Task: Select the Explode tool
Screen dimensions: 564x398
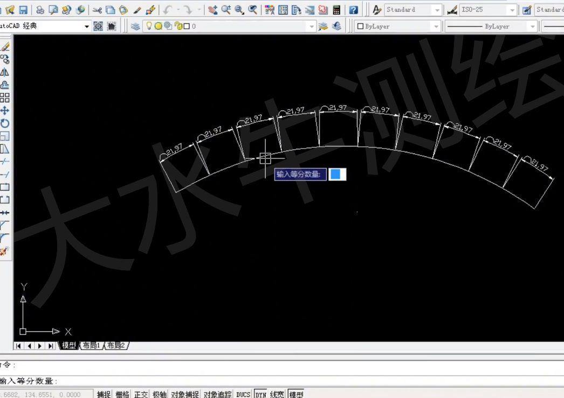Action: coord(5,251)
